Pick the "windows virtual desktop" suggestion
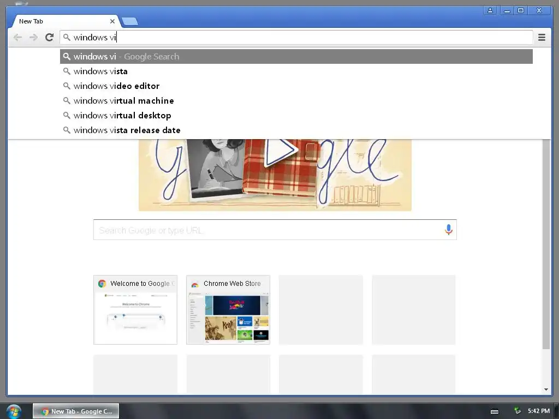The image size is (559, 419). [296, 116]
